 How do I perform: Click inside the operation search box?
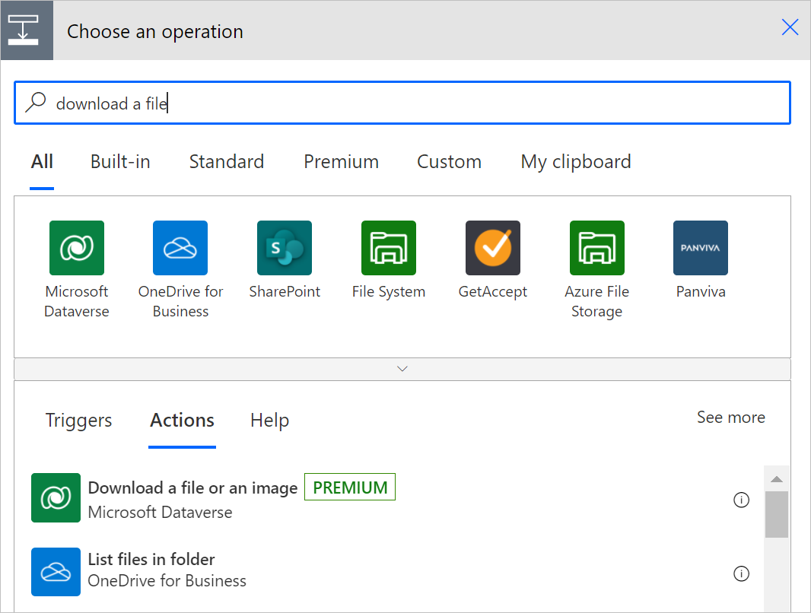(304, 101)
